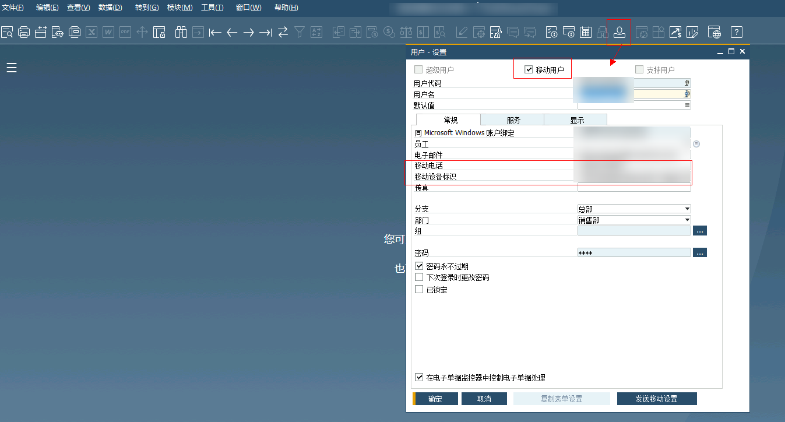Export to Excel toolbar icon
785x422 pixels.
click(91, 32)
